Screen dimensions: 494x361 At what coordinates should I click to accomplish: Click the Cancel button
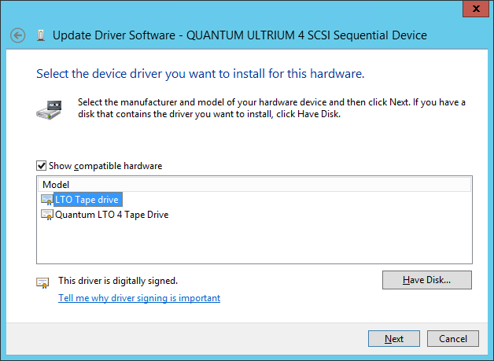click(453, 339)
